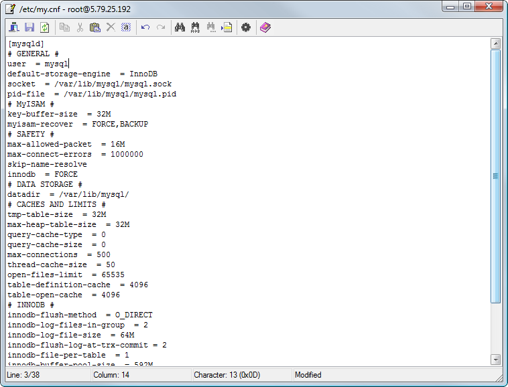Open Find with the binoculars icon
This screenshot has width=508, height=387.
pos(180,27)
